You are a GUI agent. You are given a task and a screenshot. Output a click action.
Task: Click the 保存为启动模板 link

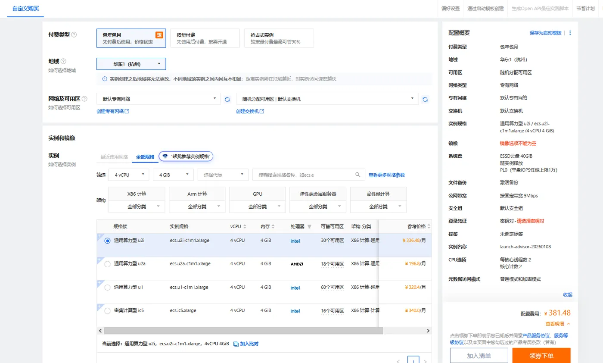(546, 33)
